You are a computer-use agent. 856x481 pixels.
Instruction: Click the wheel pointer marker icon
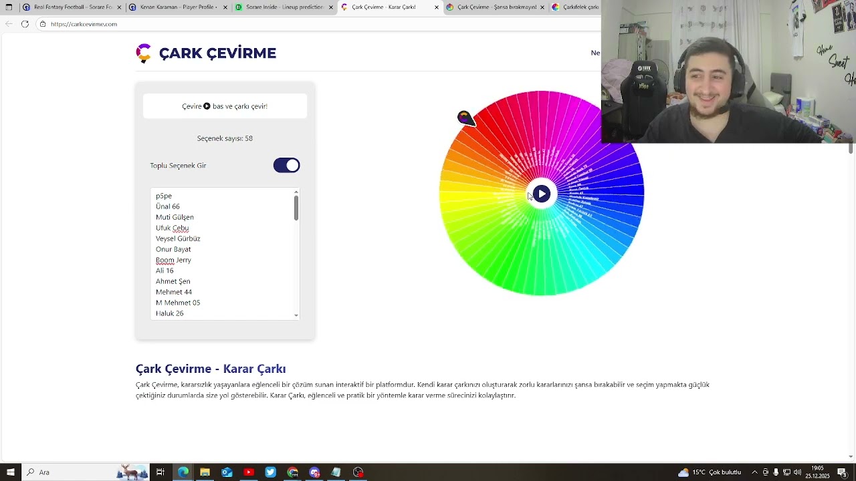[466, 119]
